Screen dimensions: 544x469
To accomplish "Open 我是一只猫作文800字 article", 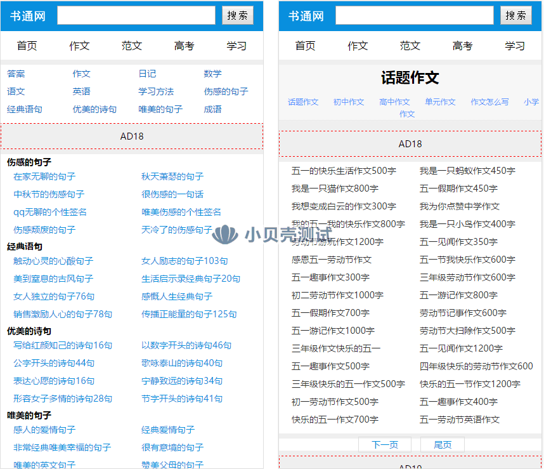I will pos(335,188).
